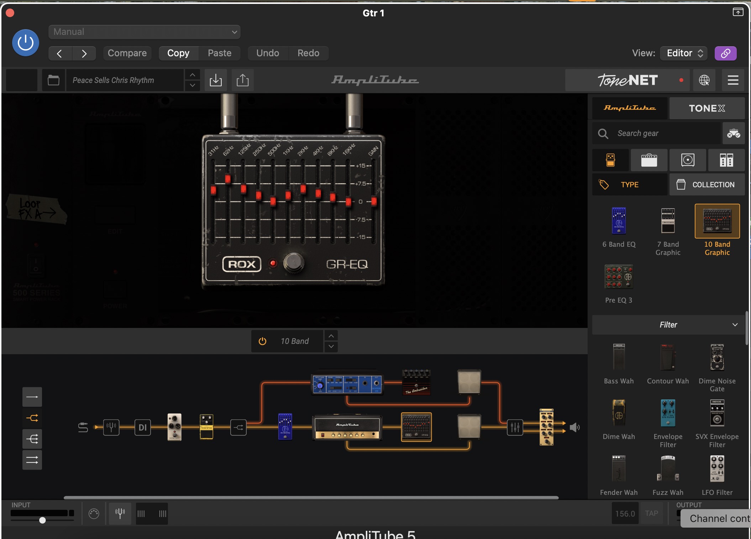Click the Compare button

(127, 53)
